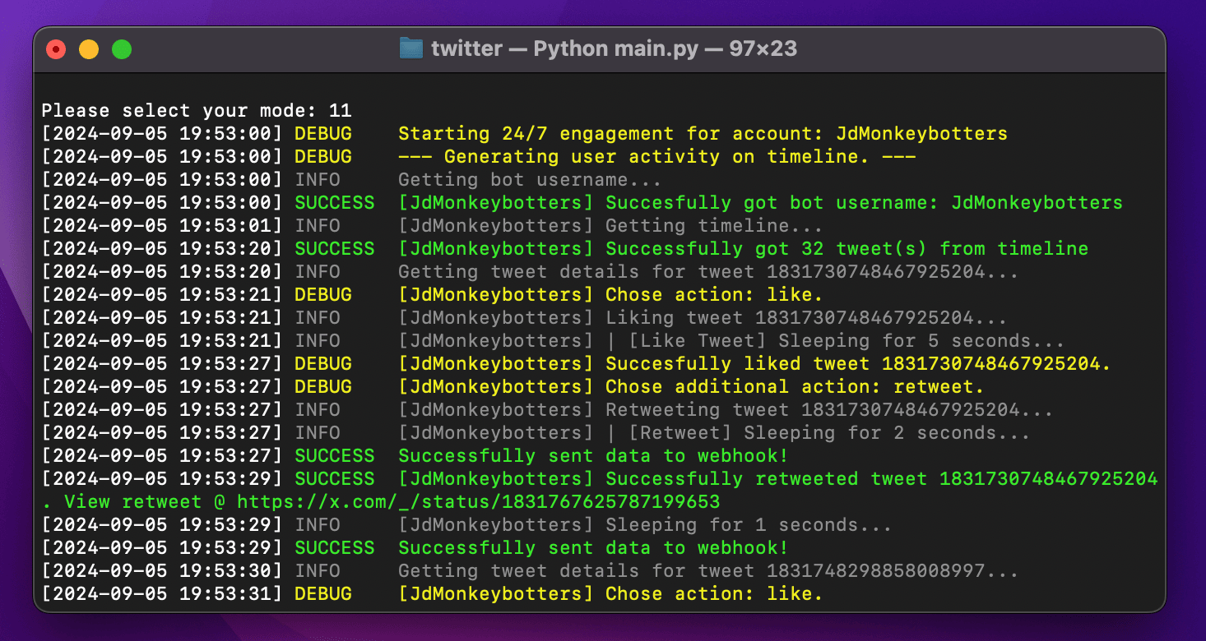The width and height of the screenshot is (1206, 641).
Task: Click the blue folder icon in title bar
Action: (x=411, y=48)
